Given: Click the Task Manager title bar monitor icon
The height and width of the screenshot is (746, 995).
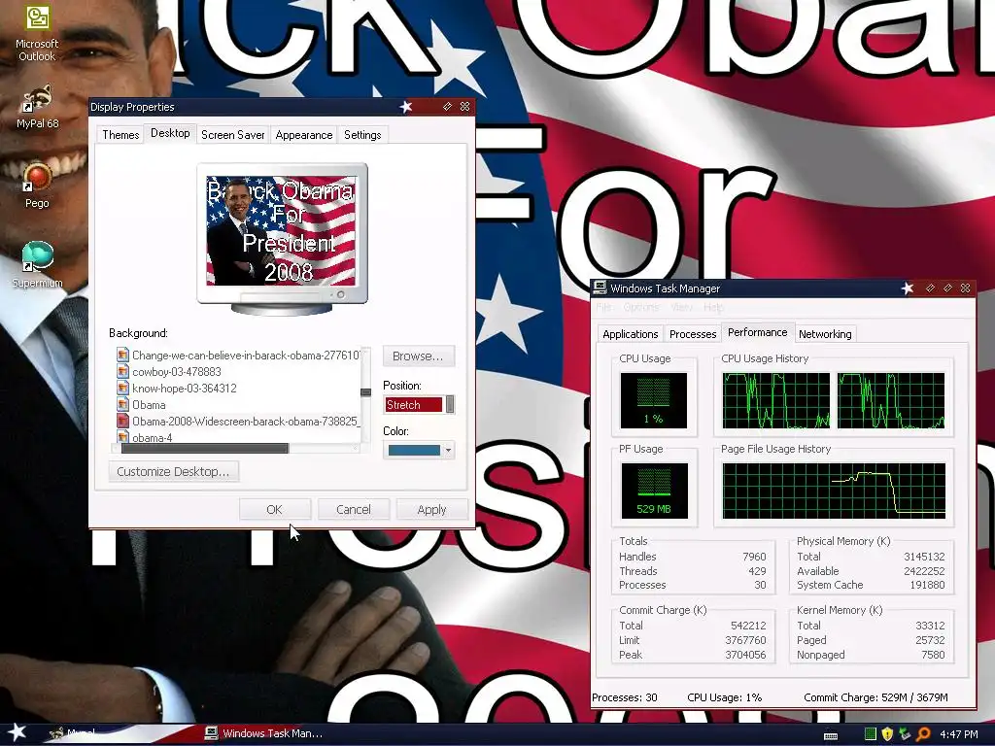Looking at the screenshot, I should [600, 288].
